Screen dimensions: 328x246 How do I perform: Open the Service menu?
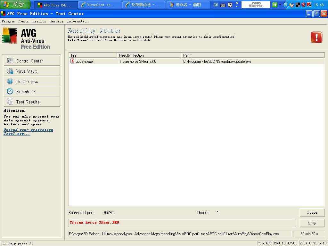point(56,21)
